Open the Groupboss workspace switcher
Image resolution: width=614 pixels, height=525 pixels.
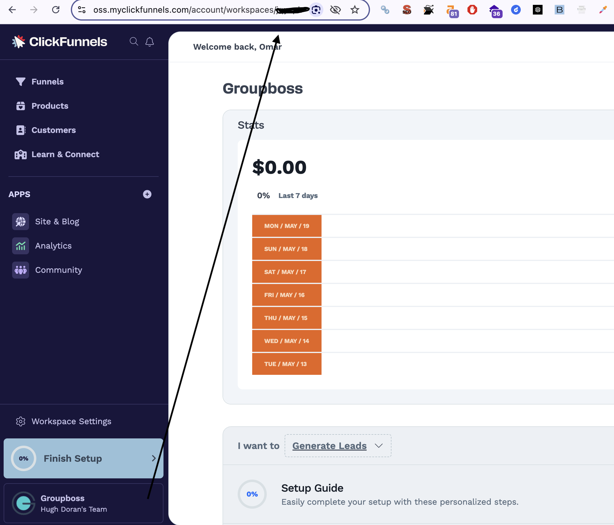coord(84,504)
